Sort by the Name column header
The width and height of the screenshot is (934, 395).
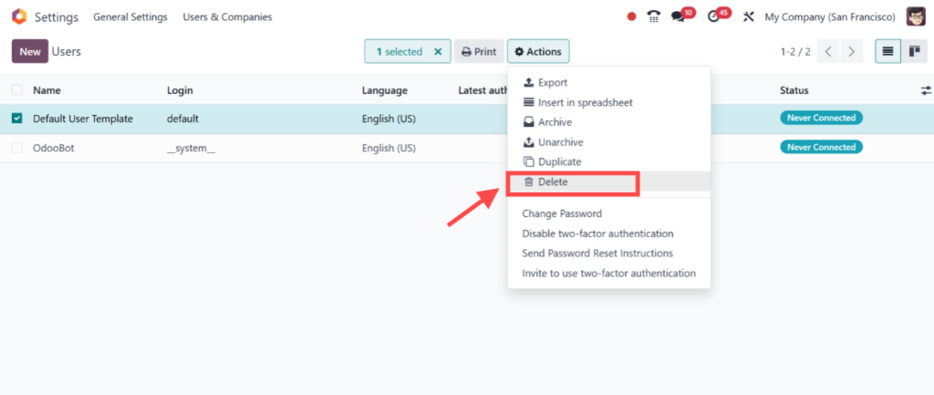click(47, 90)
